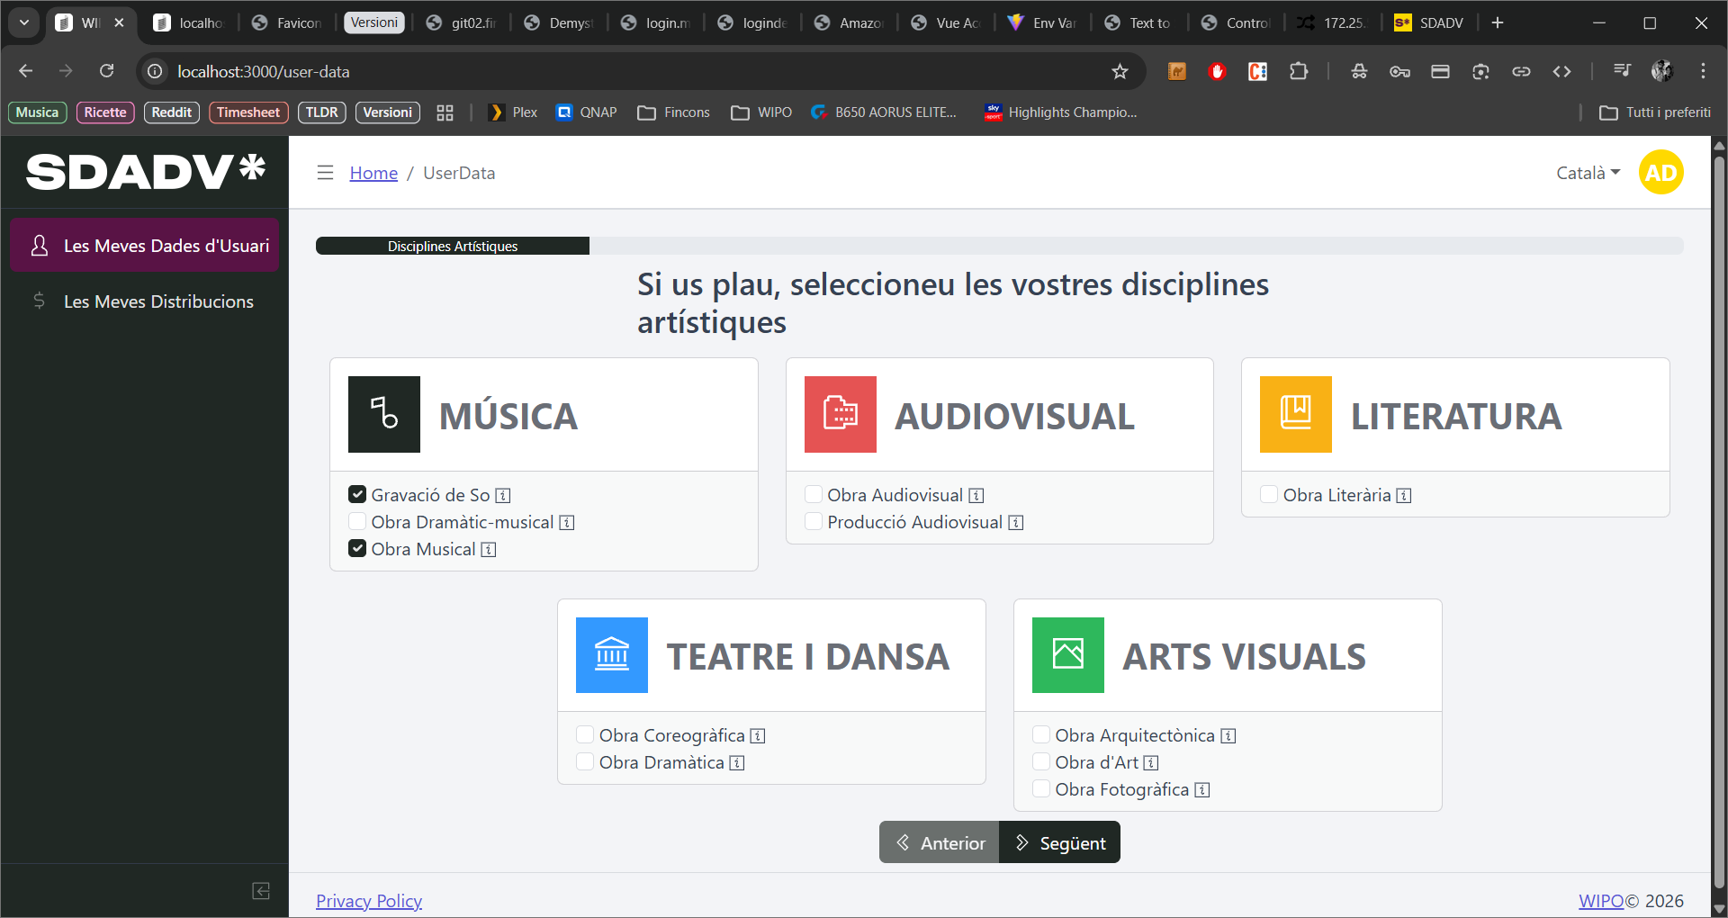
Task: Open the Català language dropdown
Action: tap(1588, 173)
